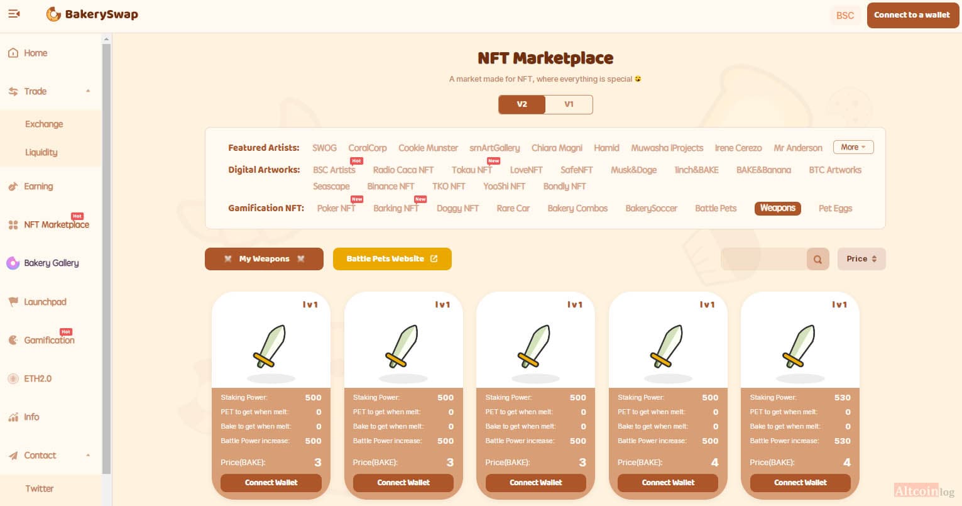The height and width of the screenshot is (506, 962).
Task: Click the BakerySwap donut logo
Action: (53, 14)
